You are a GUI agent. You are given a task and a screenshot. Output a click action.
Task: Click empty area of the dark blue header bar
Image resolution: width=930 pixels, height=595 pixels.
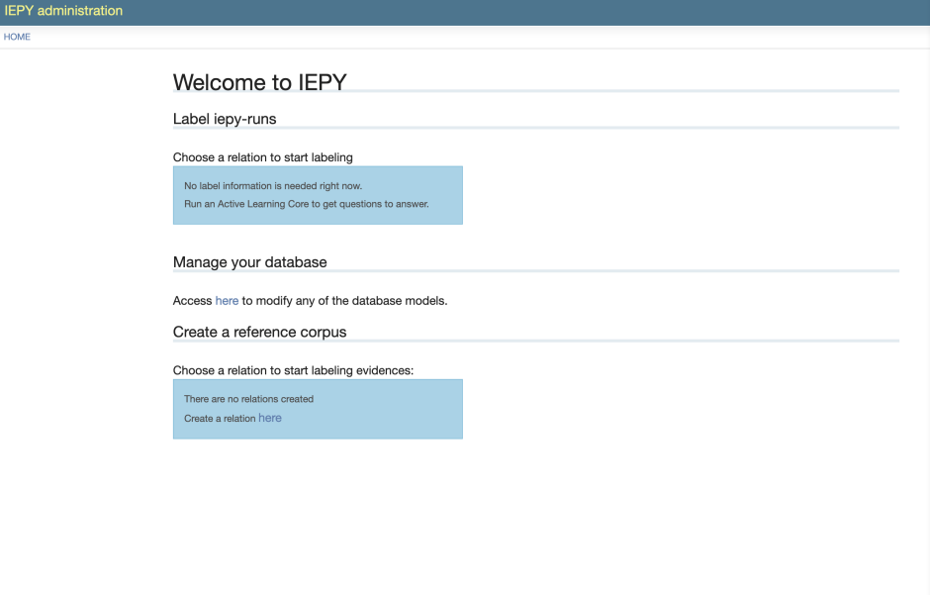(x=534, y=12)
